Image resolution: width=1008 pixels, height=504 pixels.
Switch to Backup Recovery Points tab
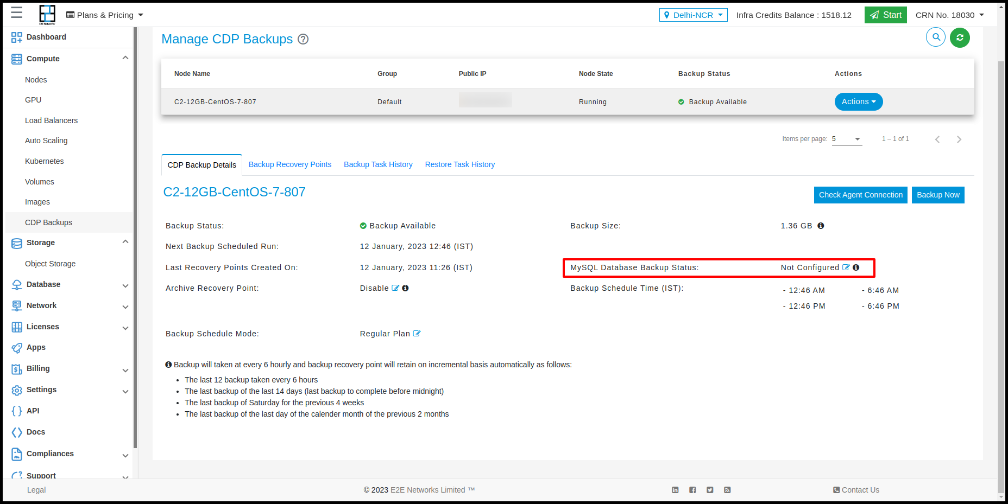tap(290, 164)
